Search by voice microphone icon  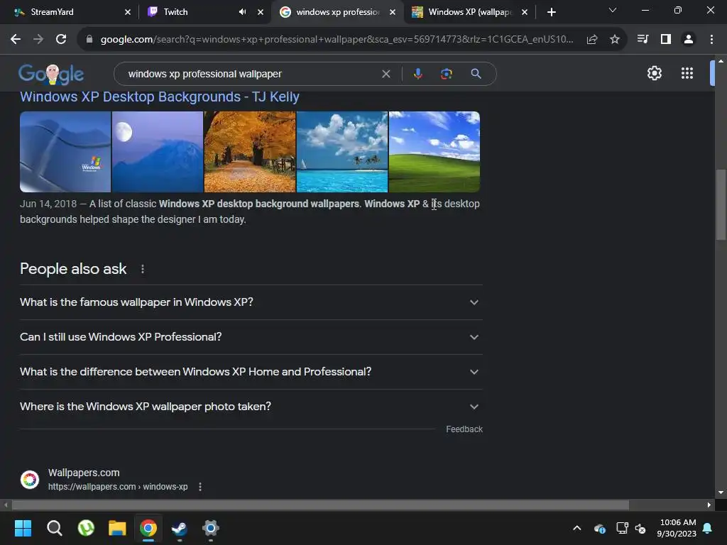point(417,74)
